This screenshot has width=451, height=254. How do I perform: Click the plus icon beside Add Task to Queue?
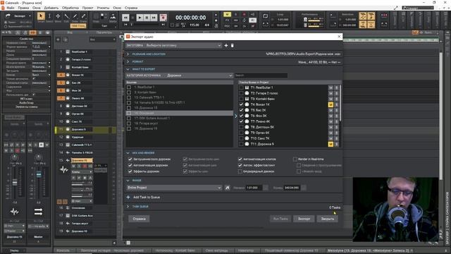click(128, 198)
